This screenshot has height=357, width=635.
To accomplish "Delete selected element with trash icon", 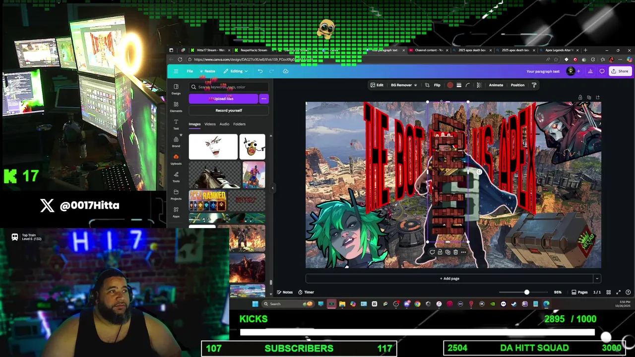I will pos(455,252).
